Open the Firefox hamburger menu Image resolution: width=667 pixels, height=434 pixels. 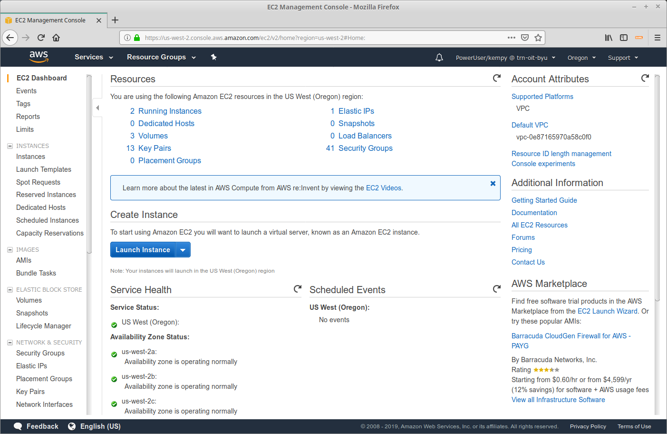[x=657, y=38]
